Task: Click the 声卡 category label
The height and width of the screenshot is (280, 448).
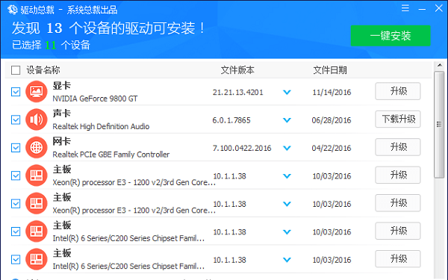Action: point(62,113)
